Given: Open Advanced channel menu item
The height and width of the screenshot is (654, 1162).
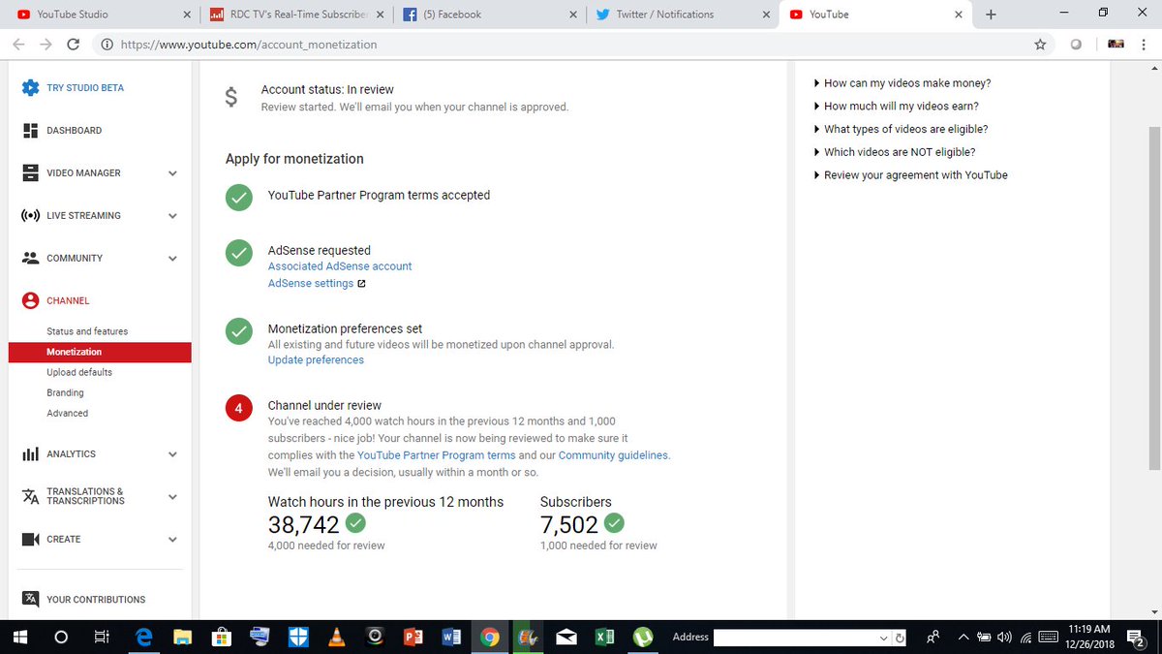Looking at the screenshot, I should click(67, 413).
